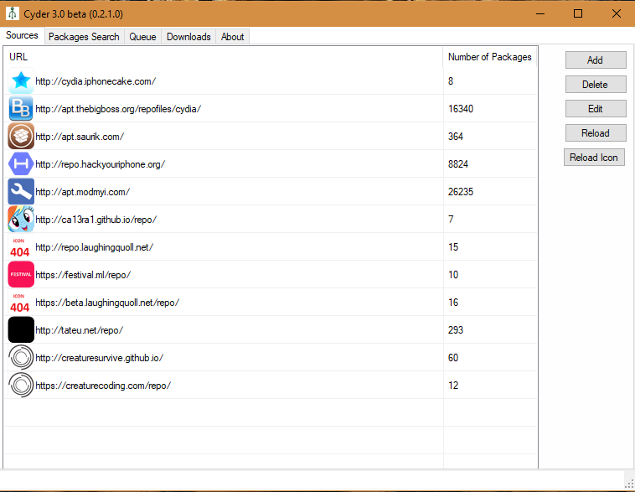Click the URL column header

(x=18, y=57)
